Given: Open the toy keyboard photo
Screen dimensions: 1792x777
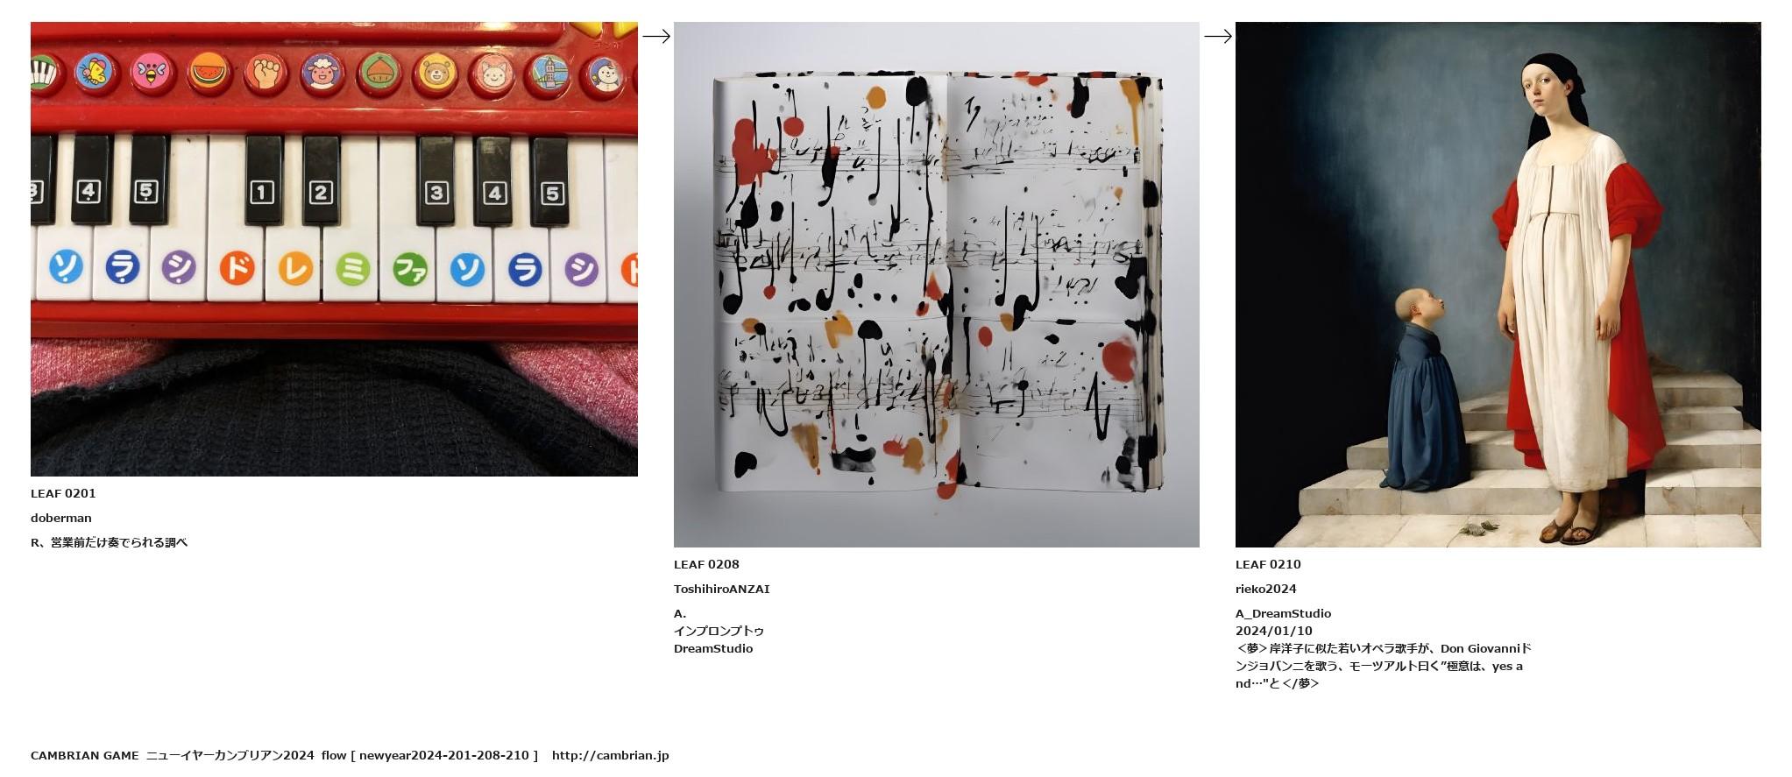Looking at the screenshot, I should click(x=334, y=249).
